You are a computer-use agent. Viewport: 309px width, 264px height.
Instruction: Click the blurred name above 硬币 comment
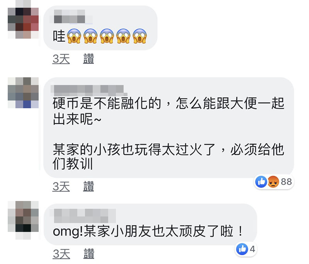pos(89,91)
